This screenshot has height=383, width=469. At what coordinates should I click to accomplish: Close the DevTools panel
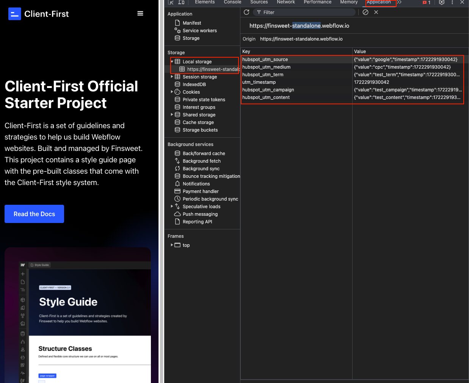462,2
